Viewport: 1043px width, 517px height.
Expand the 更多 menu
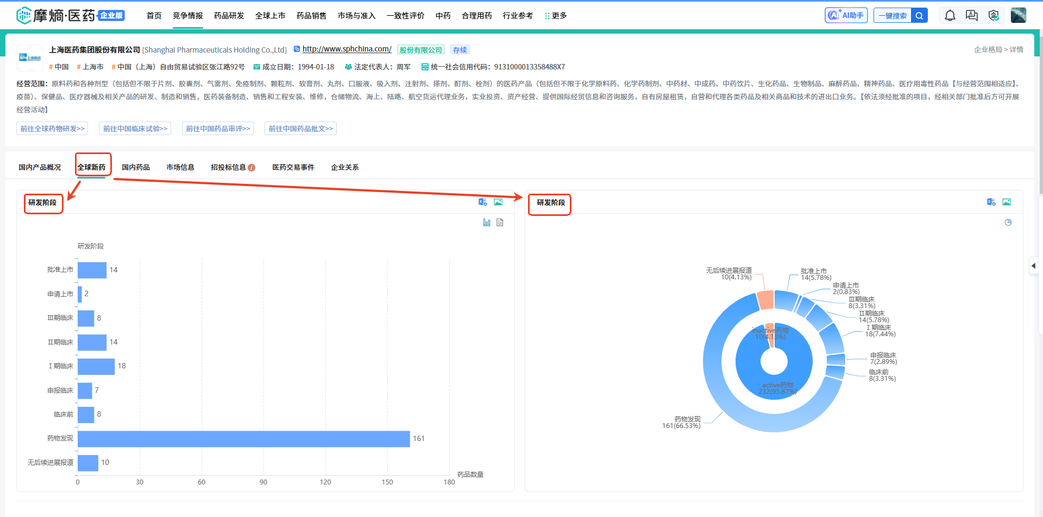556,16
